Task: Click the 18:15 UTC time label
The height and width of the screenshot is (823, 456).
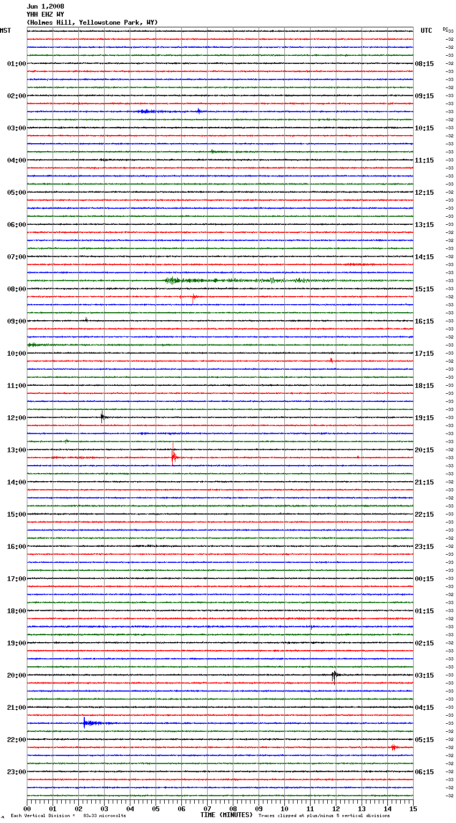Action: [x=424, y=386]
